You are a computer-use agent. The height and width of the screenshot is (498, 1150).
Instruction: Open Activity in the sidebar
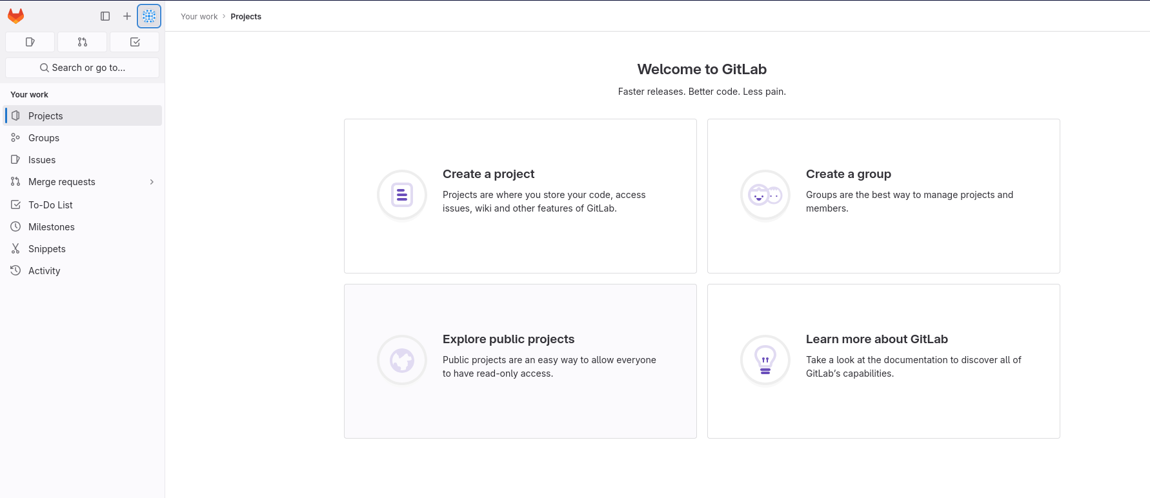click(83, 271)
